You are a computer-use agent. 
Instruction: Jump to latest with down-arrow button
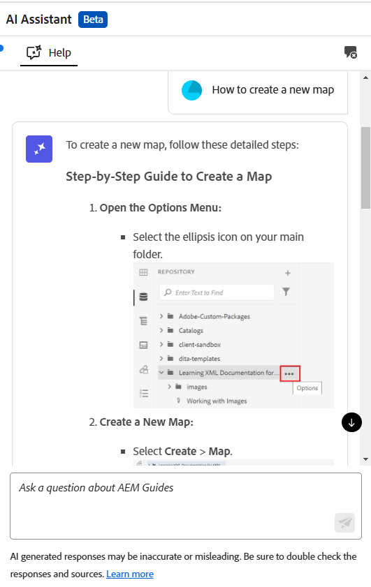pyautogui.click(x=351, y=422)
